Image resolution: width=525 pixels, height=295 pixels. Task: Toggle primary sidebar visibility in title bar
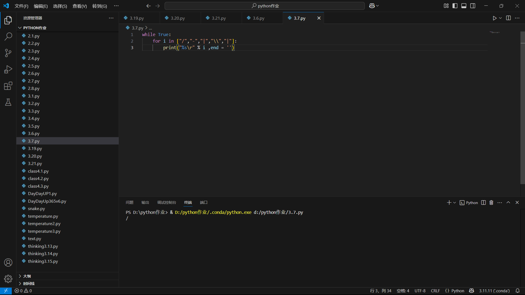point(455,6)
